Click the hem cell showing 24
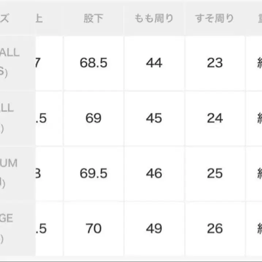The image size is (262, 262). 214,118
